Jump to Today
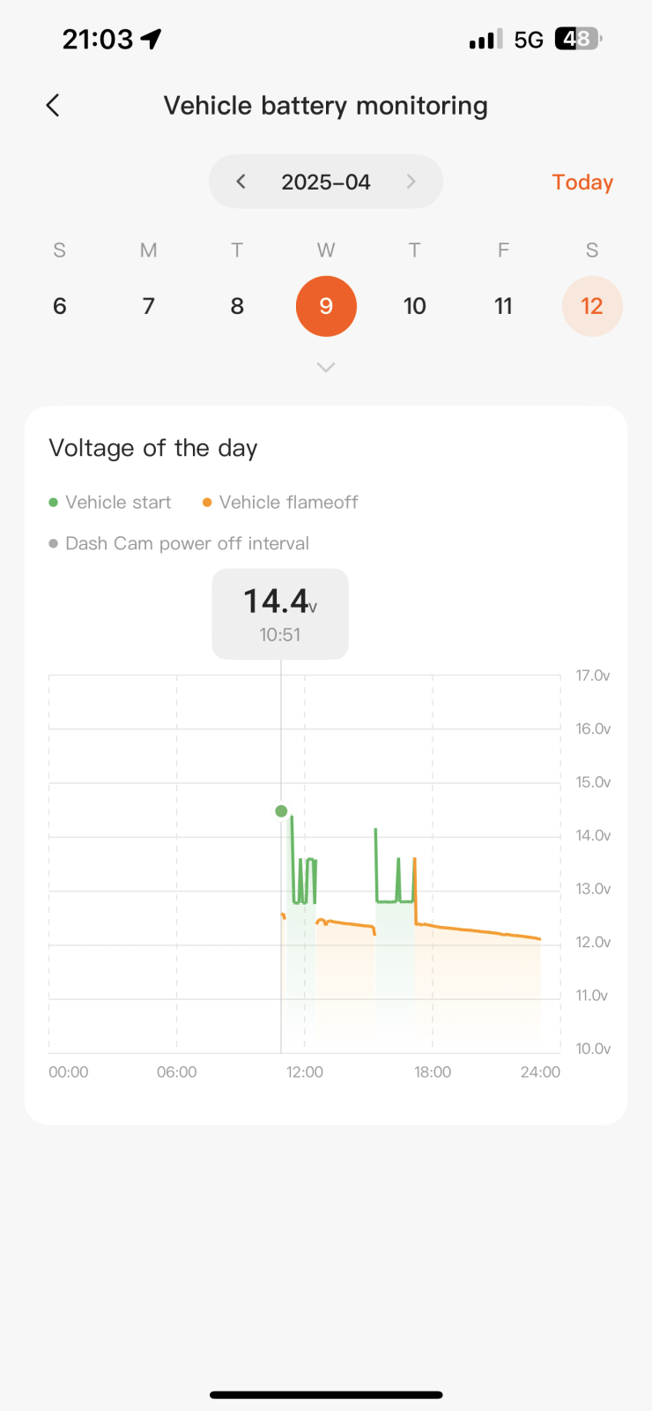This screenshot has height=1411, width=652. pyautogui.click(x=582, y=182)
